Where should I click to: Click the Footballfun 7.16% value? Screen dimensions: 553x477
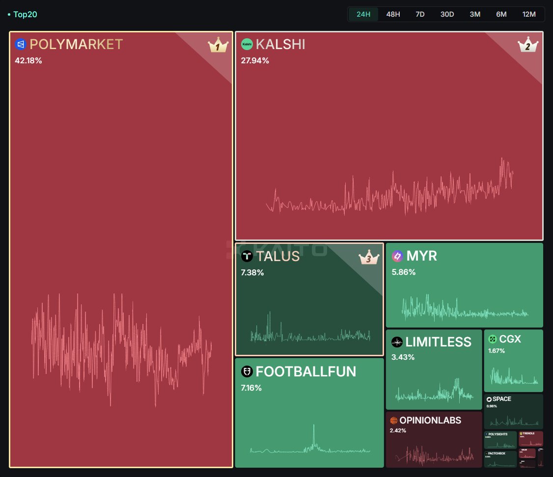point(251,388)
